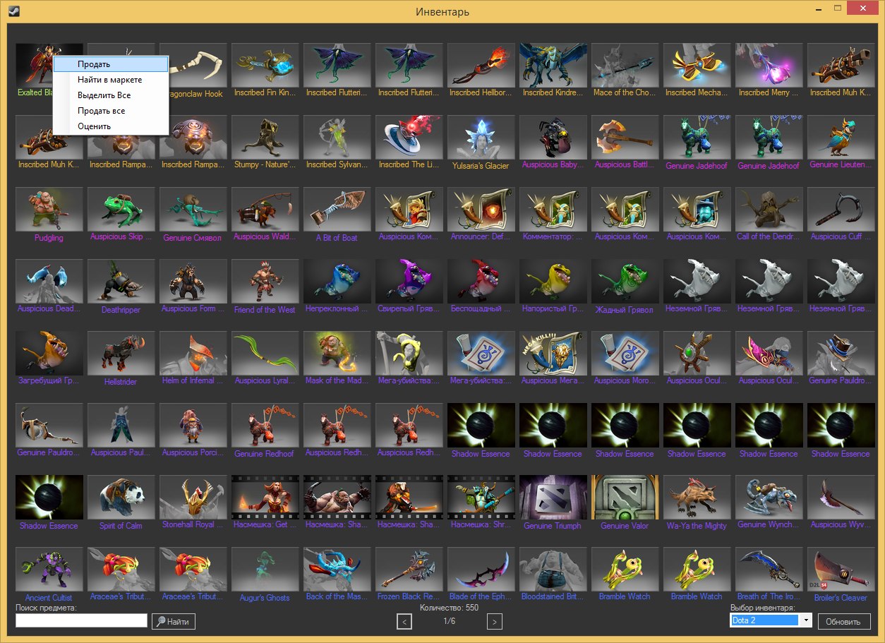Select the Genuine Redhoof courier
The image size is (885, 643).
(265, 426)
